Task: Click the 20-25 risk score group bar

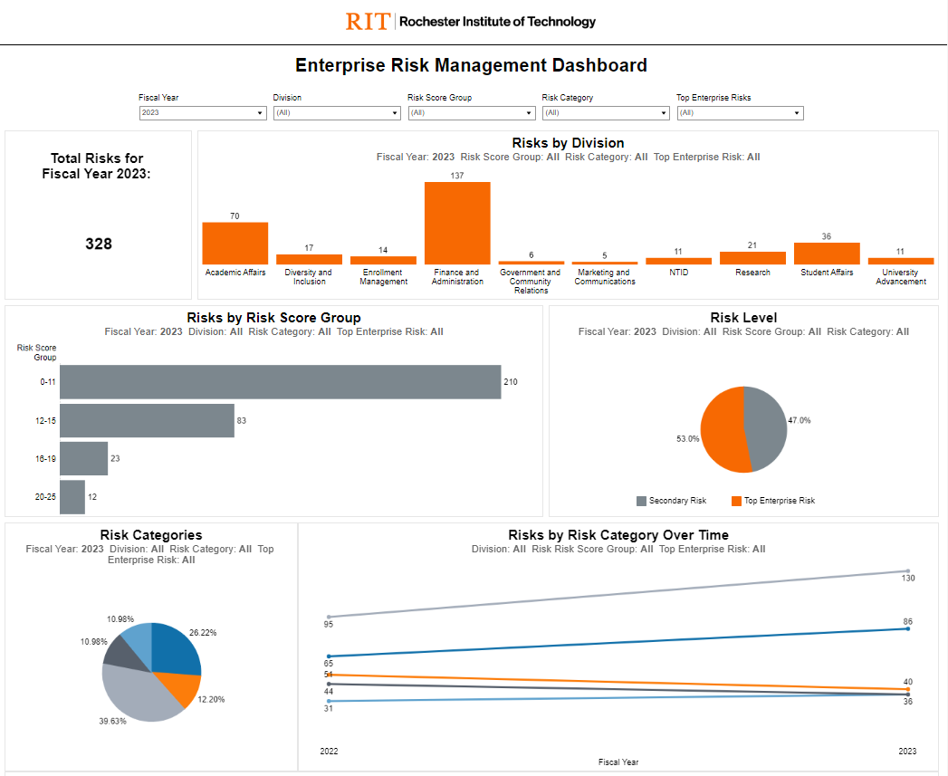Action: coord(72,497)
